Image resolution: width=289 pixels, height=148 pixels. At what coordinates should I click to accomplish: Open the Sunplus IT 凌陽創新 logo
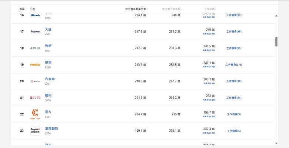35,131
